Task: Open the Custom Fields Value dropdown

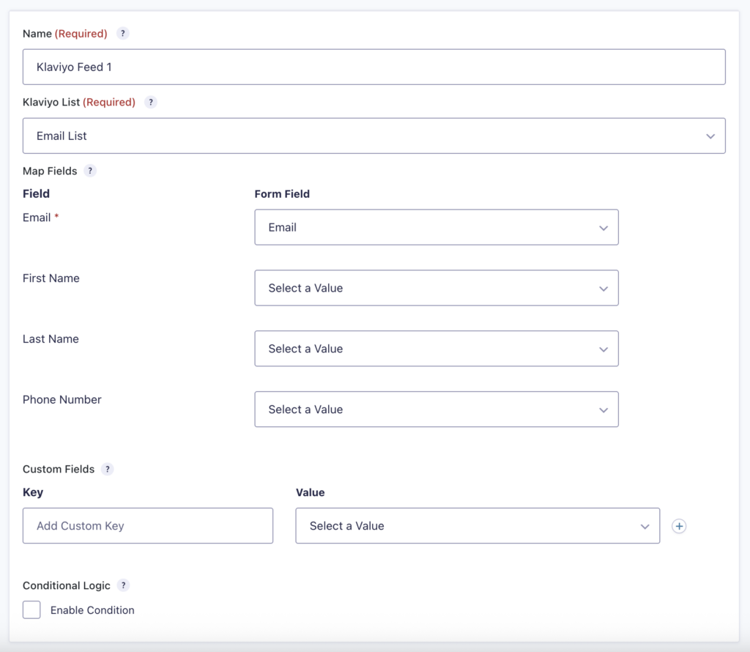Action: (478, 526)
